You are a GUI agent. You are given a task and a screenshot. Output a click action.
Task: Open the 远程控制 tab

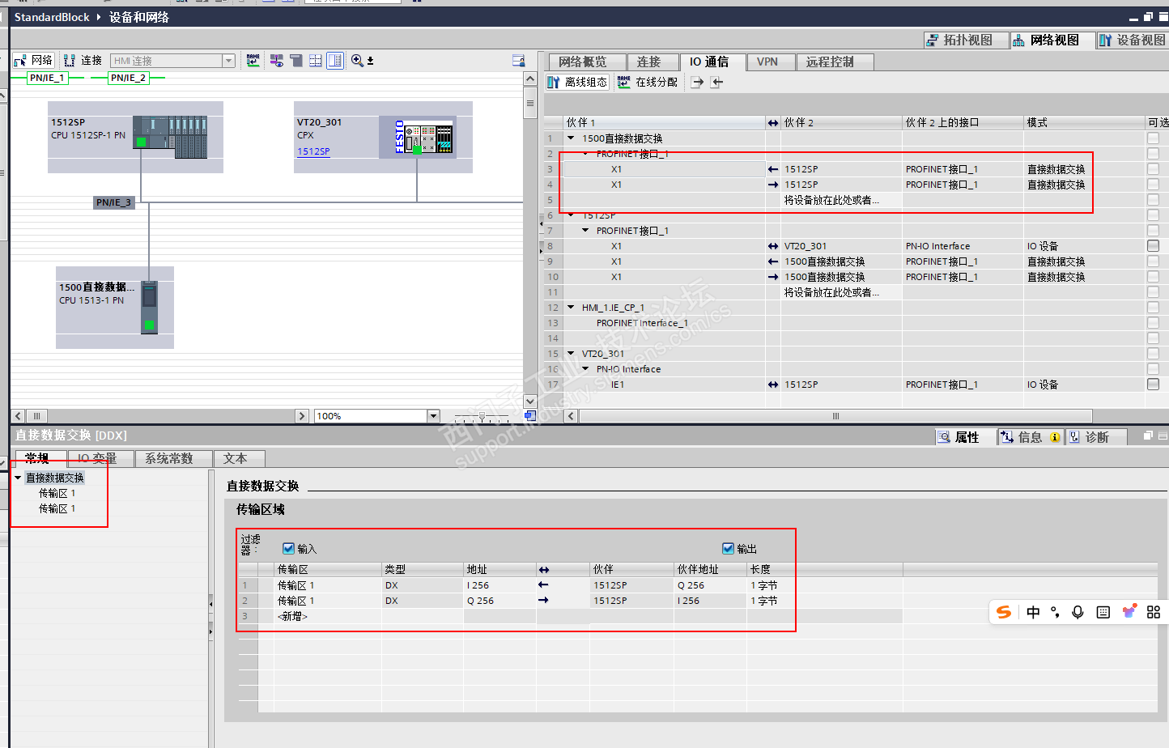[835, 62]
